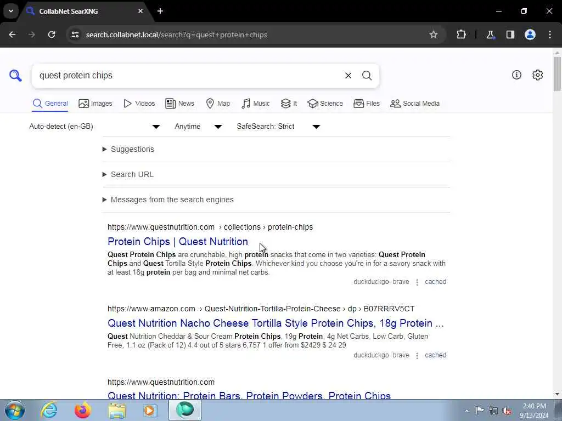562x421 pixels.
Task: Switch to the Science search tab
Action: click(x=325, y=104)
